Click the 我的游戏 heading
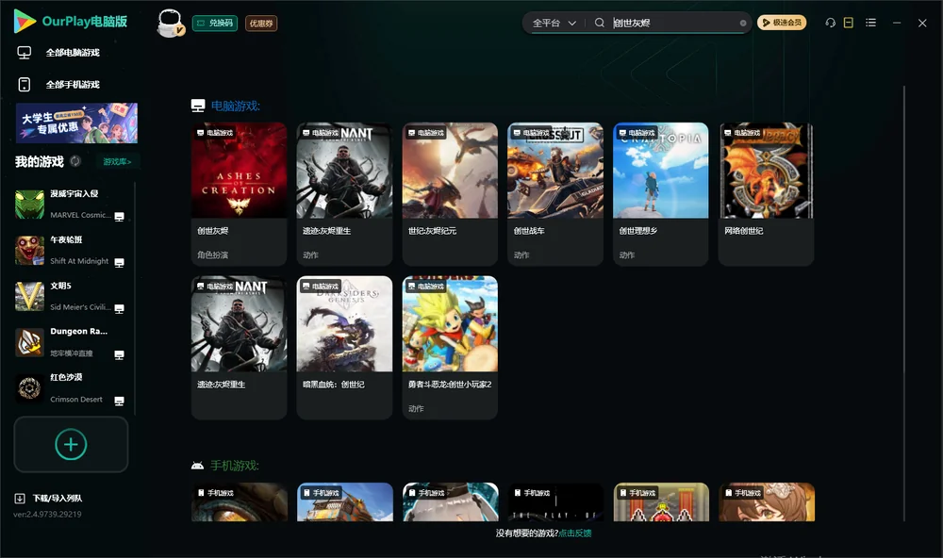943x558 pixels. point(39,161)
